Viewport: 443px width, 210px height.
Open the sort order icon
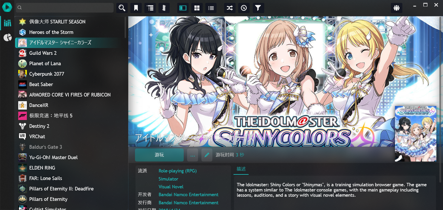(x=164, y=8)
